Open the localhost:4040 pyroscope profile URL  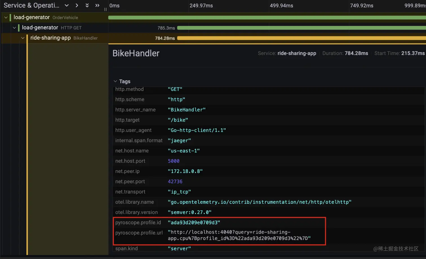[239, 235]
